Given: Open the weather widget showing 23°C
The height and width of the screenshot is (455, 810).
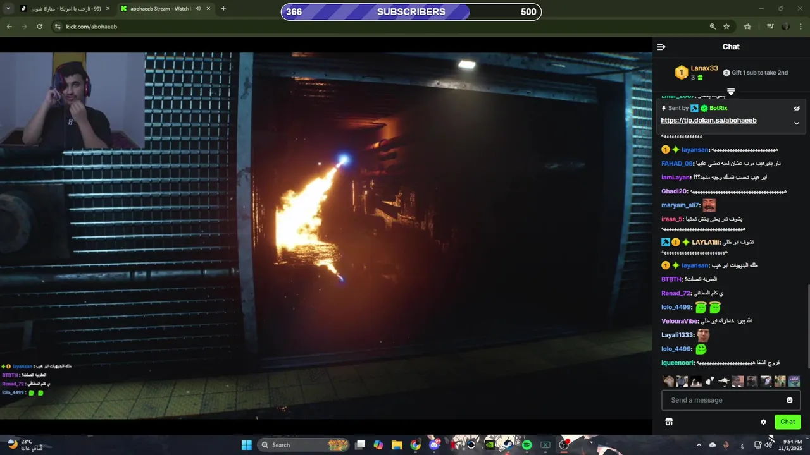Looking at the screenshot, I should point(25,445).
